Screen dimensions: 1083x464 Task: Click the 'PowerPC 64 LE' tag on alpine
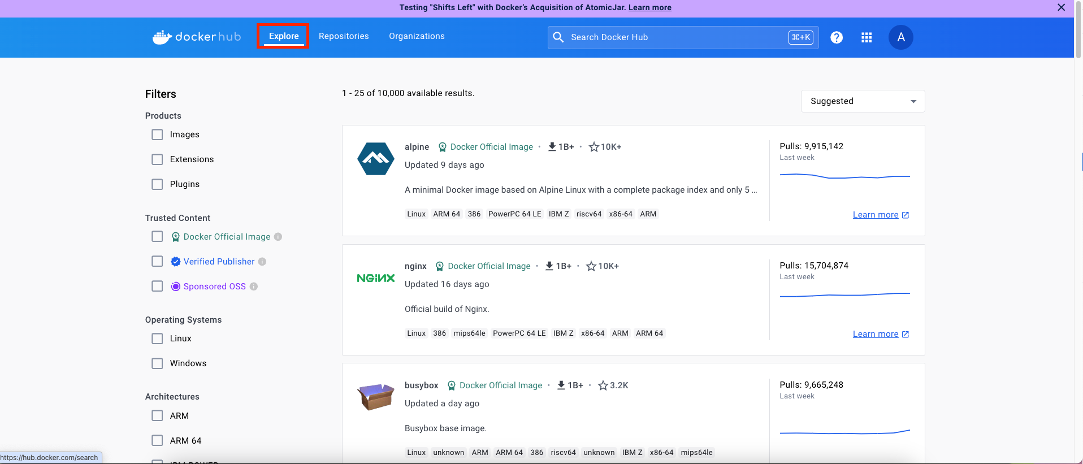pyautogui.click(x=515, y=214)
